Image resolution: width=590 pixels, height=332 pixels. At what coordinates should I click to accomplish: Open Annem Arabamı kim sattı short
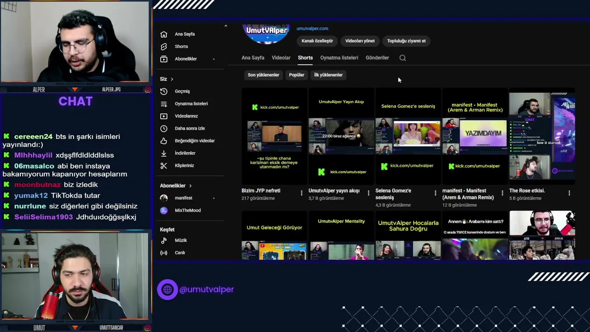pyautogui.click(x=475, y=235)
